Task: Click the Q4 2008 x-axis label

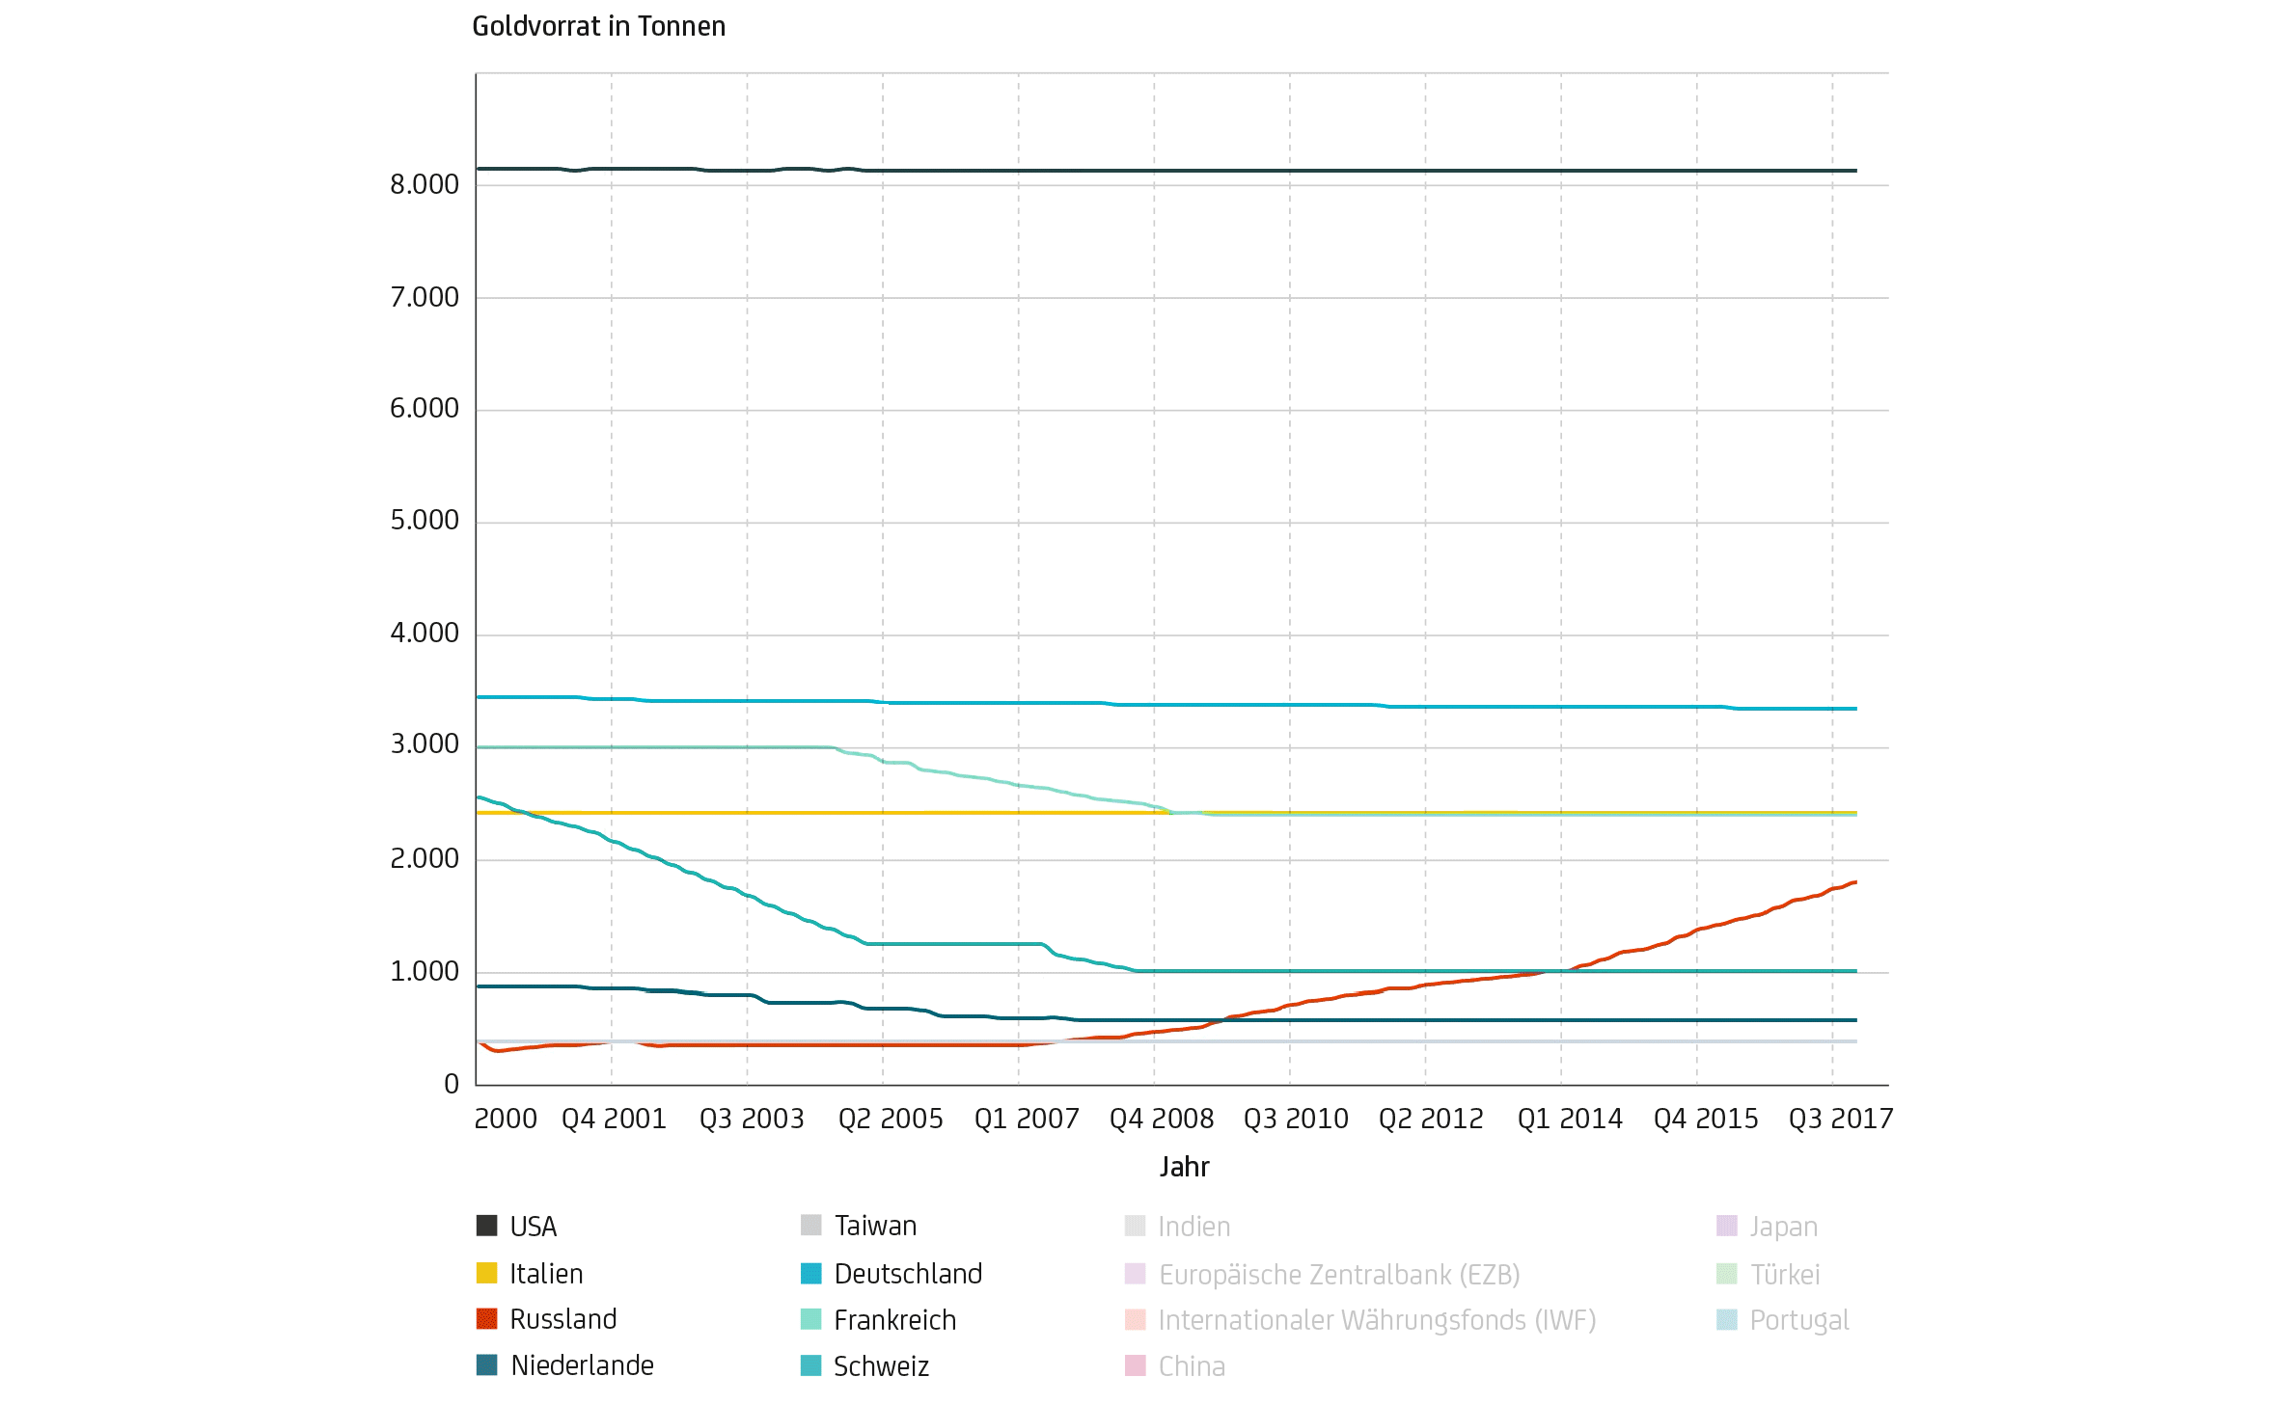Action: coord(1162,1119)
